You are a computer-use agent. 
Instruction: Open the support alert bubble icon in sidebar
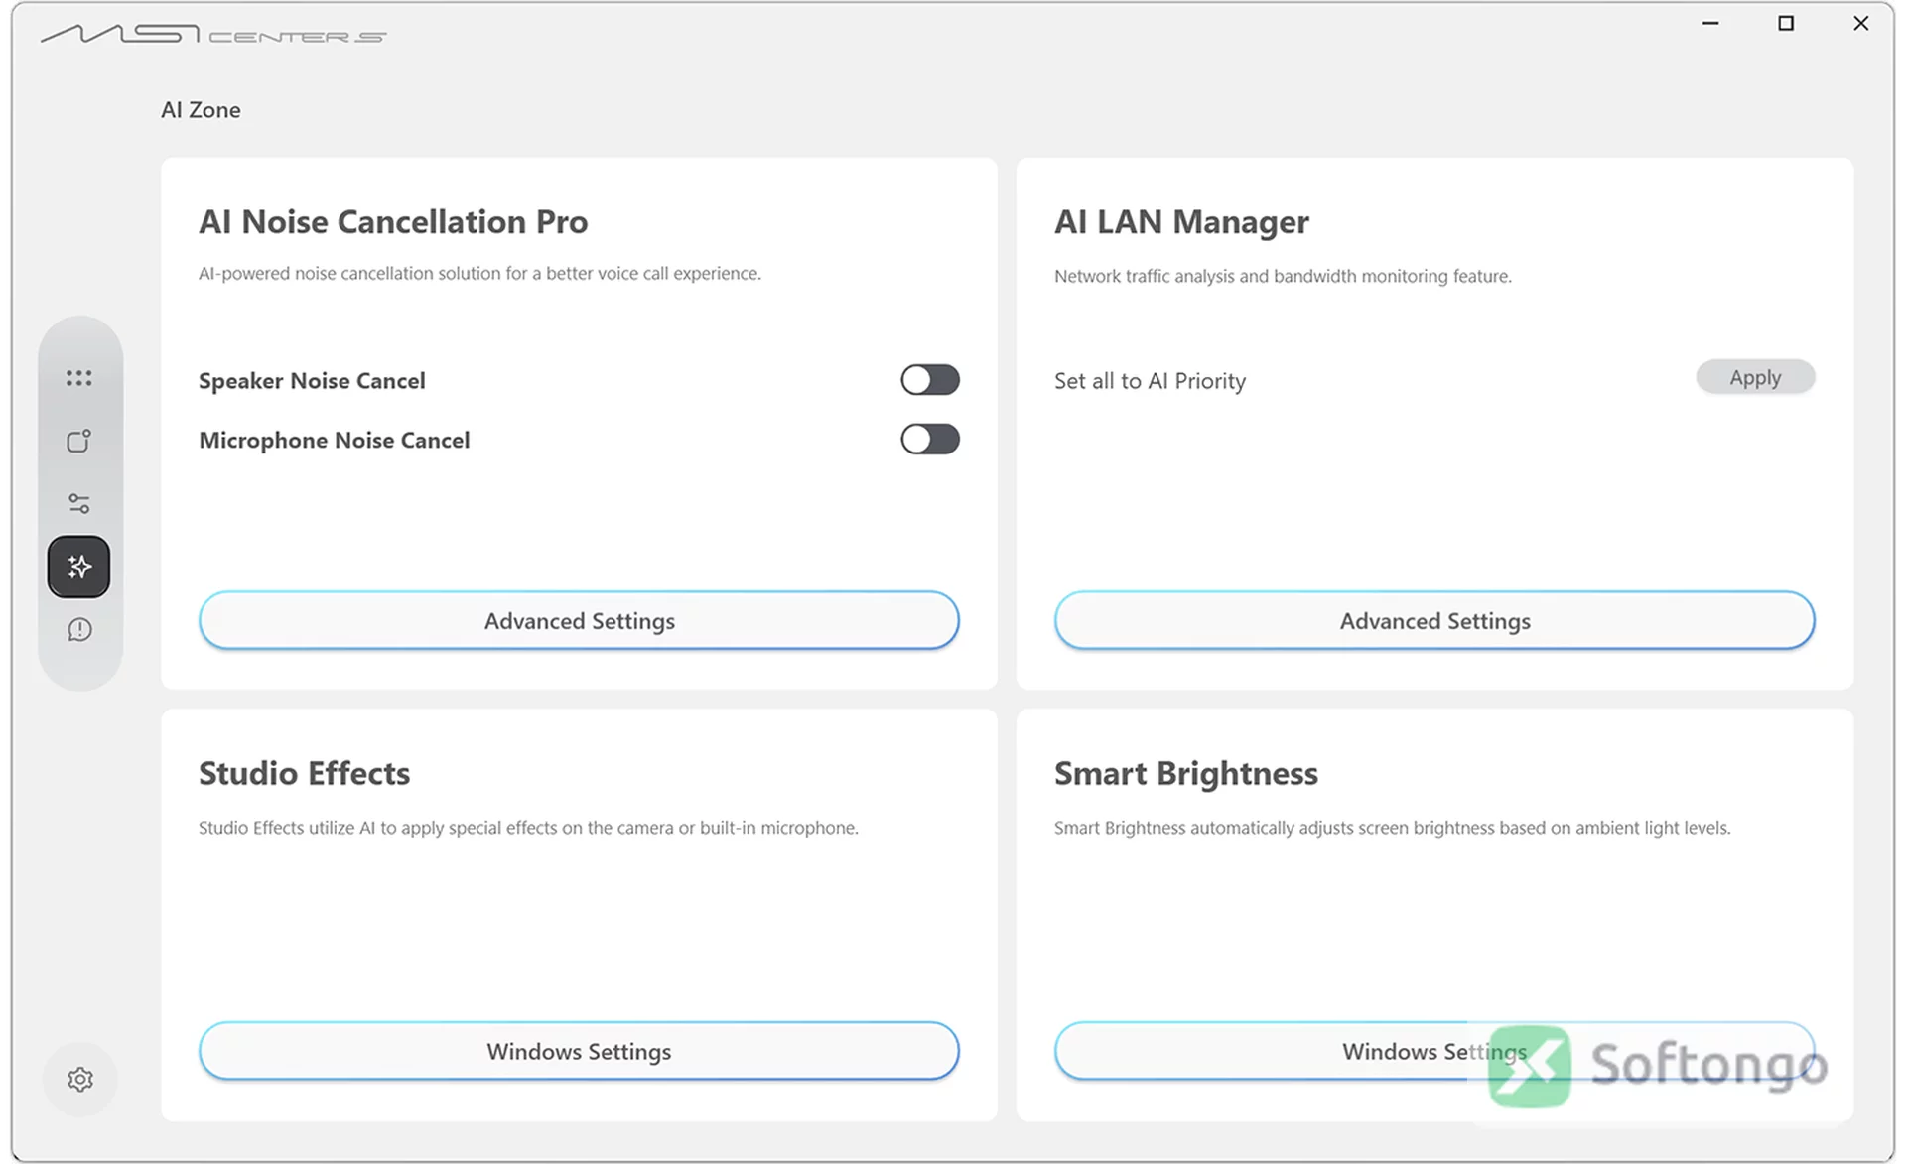[x=79, y=630]
